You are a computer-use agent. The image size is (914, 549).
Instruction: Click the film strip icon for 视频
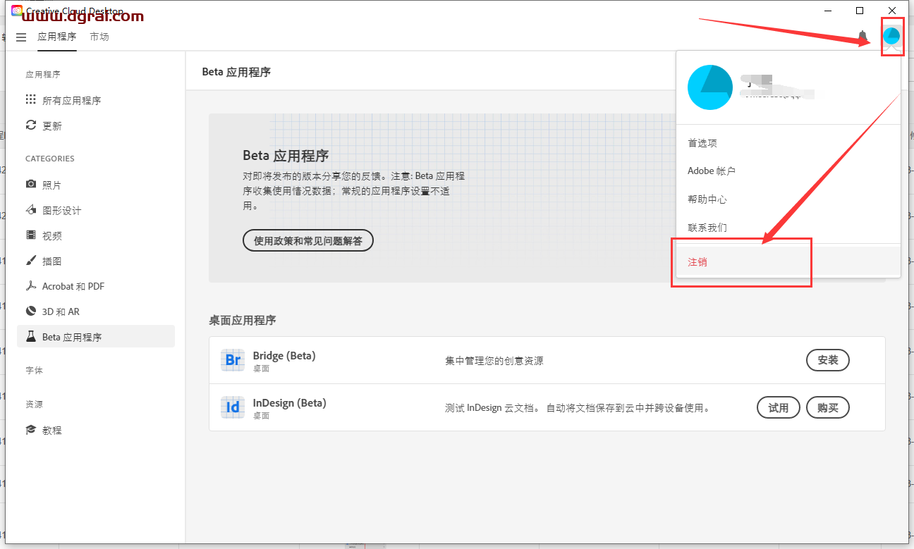pyautogui.click(x=30, y=235)
